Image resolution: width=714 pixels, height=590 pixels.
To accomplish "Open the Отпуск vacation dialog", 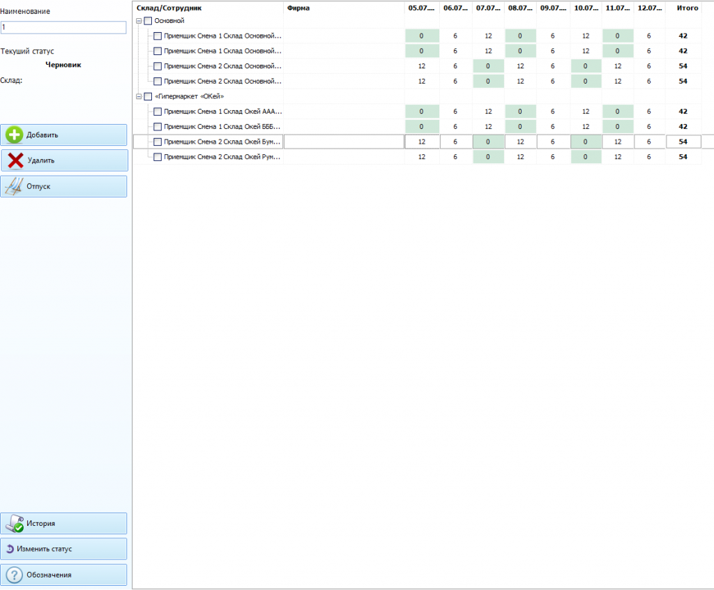I will click(x=63, y=186).
